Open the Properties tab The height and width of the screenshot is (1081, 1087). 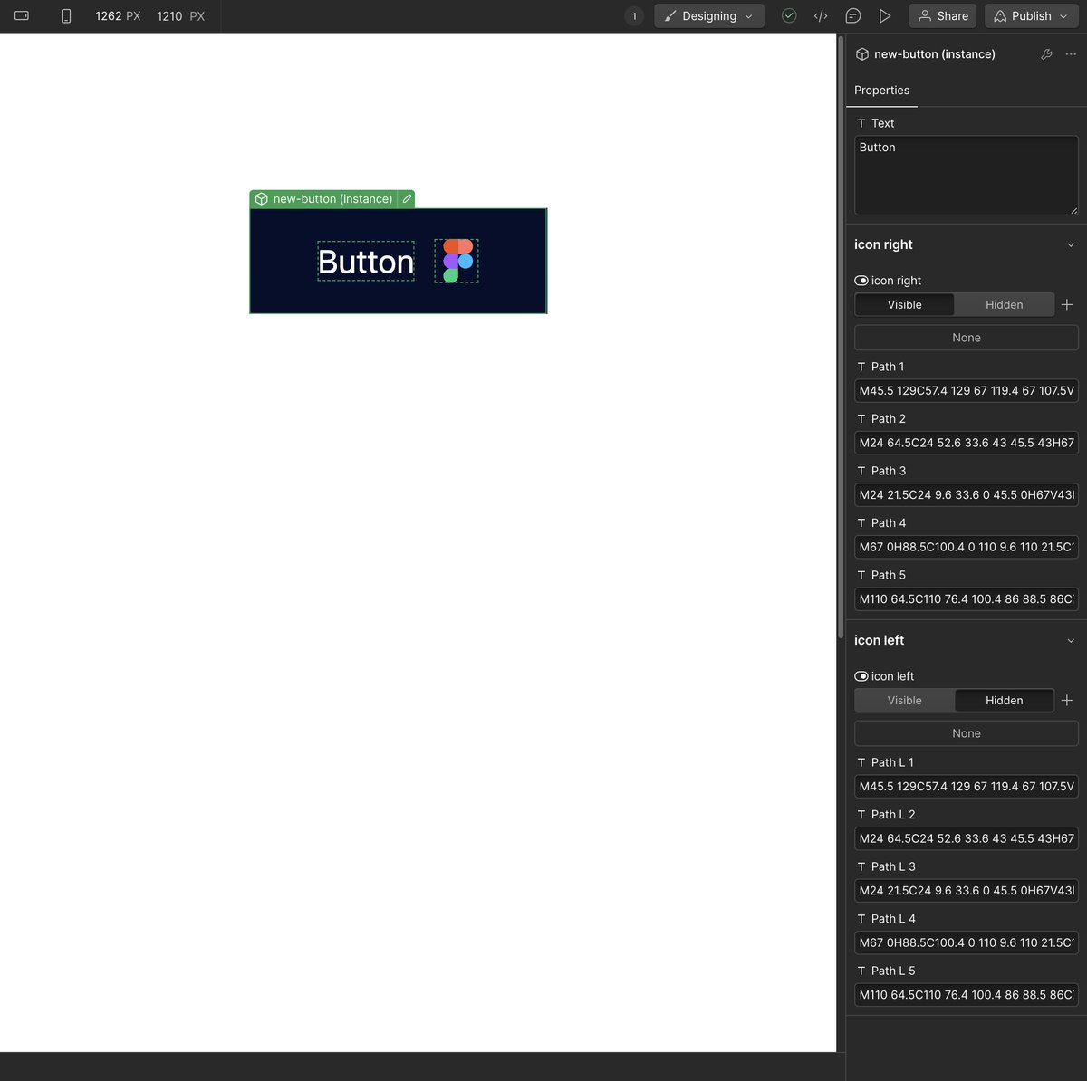pyautogui.click(x=881, y=91)
